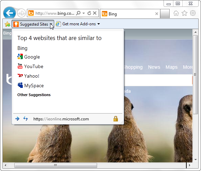
Task: Click the Forward navigation arrow
Action: pyautogui.click(x=21, y=13)
